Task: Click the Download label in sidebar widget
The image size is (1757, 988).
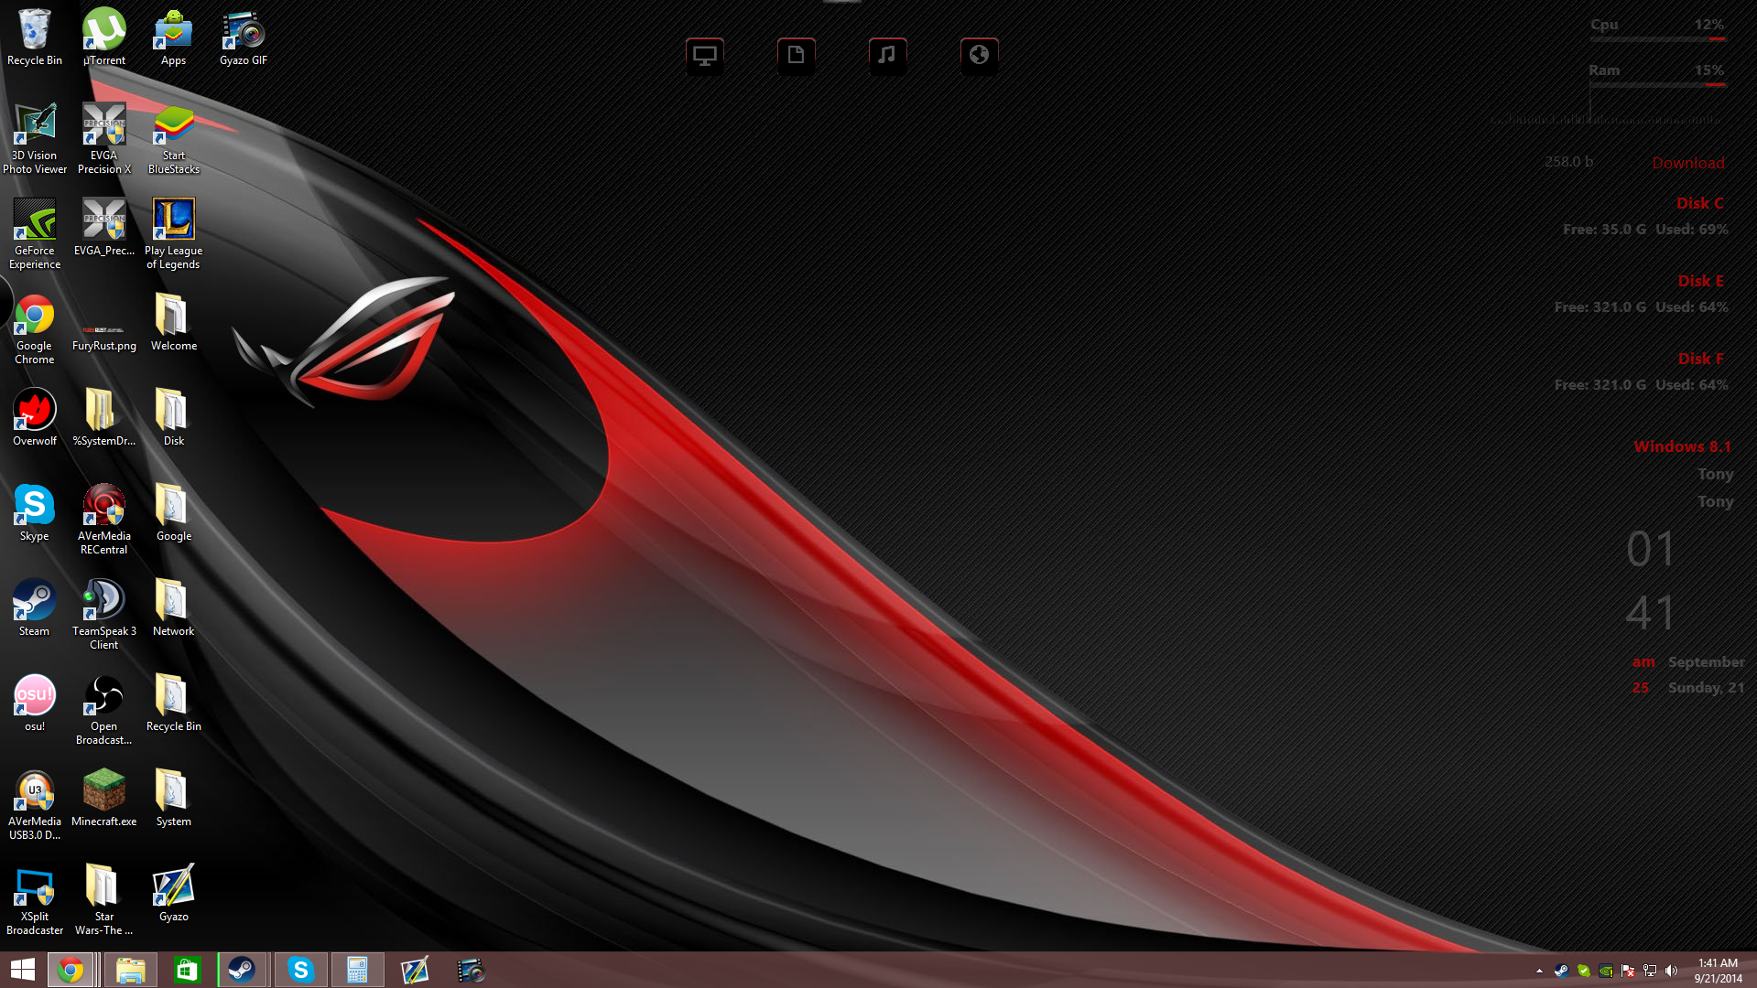Action: [1687, 163]
